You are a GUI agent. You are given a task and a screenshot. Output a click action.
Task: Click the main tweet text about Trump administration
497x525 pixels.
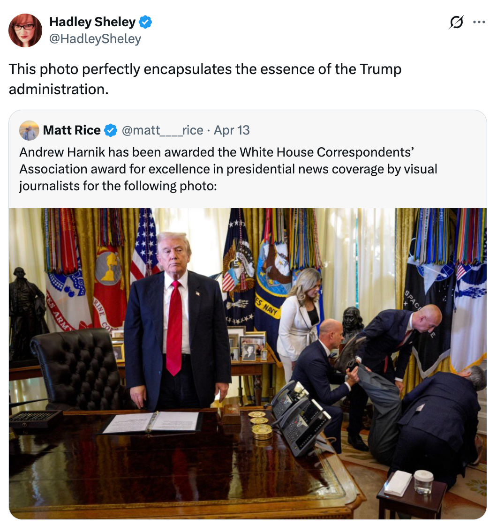click(205, 79)
